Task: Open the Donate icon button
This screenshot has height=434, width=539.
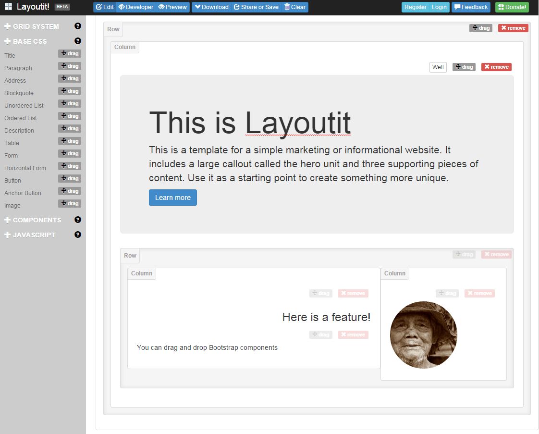Action: coord(502,7)
